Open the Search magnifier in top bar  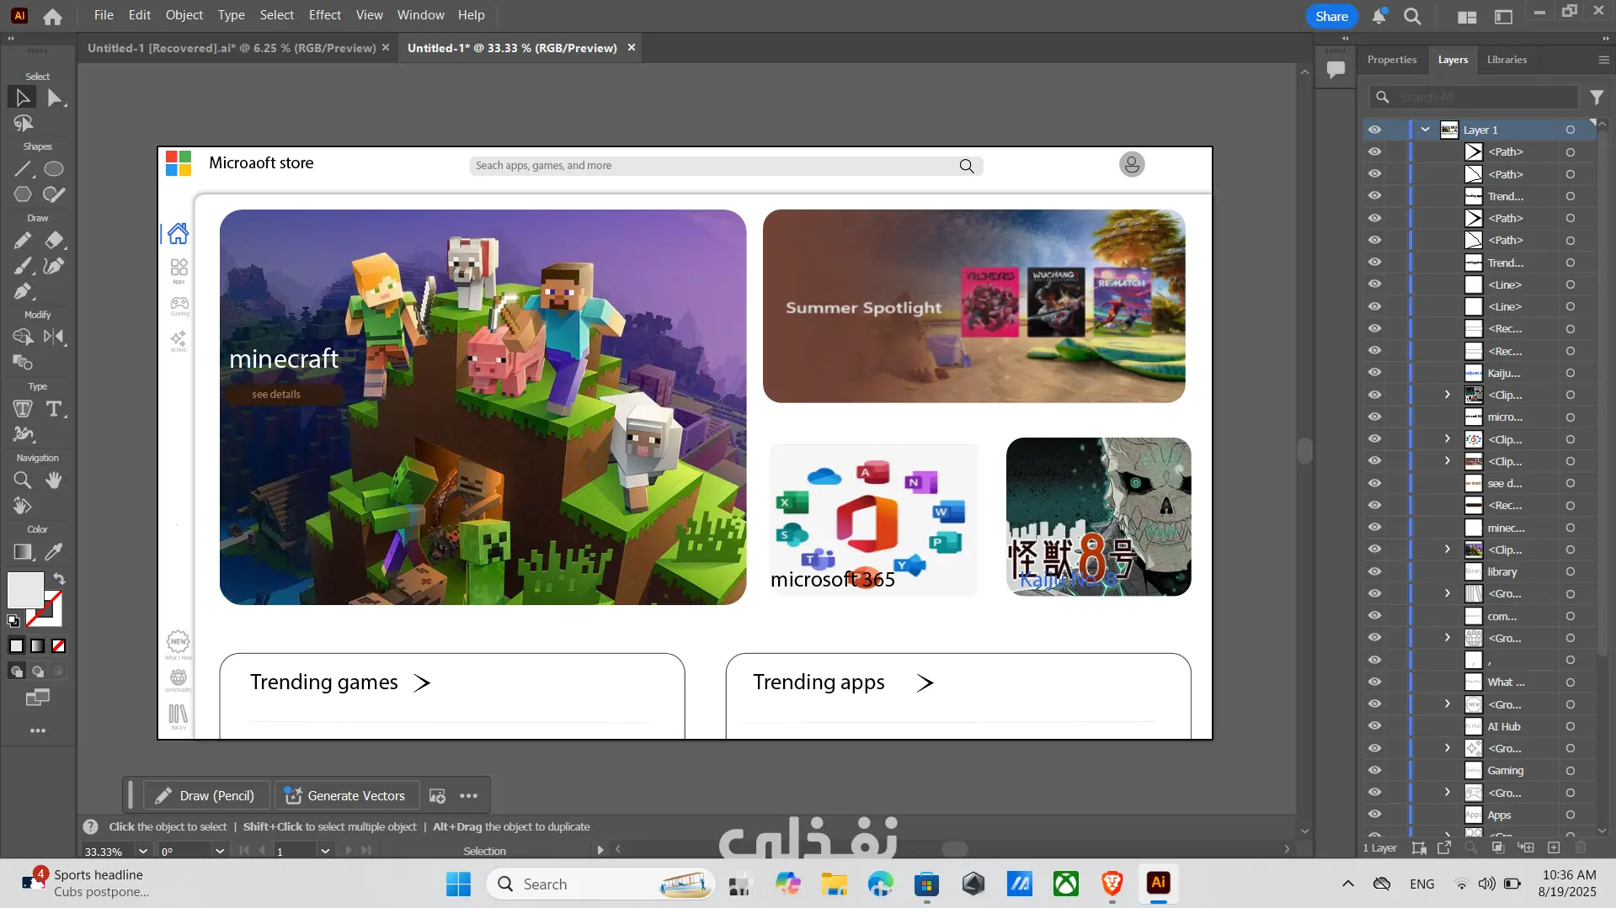click(1412, 16)
